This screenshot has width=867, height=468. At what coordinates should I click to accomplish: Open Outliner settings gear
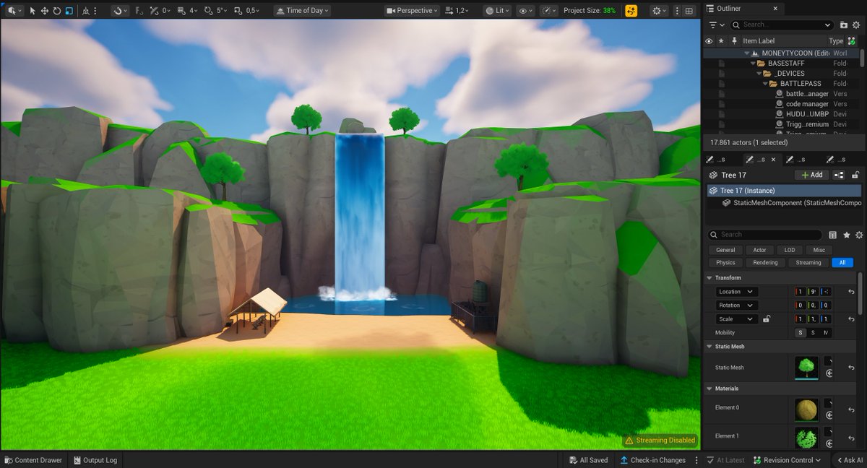click(857, 25)
